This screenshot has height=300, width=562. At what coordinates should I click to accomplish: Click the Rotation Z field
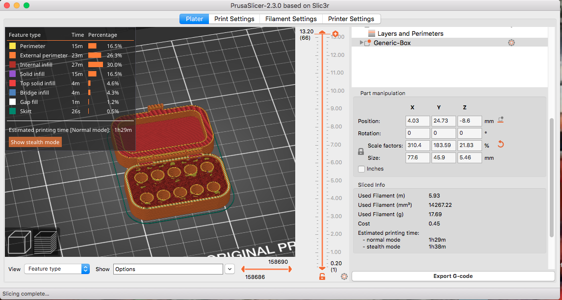point(469,133)
